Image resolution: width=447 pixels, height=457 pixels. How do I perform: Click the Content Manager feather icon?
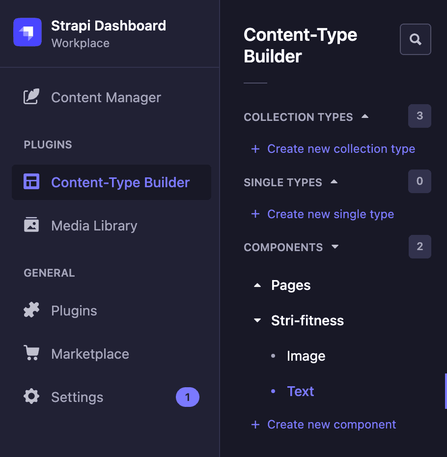coord(31,96)
